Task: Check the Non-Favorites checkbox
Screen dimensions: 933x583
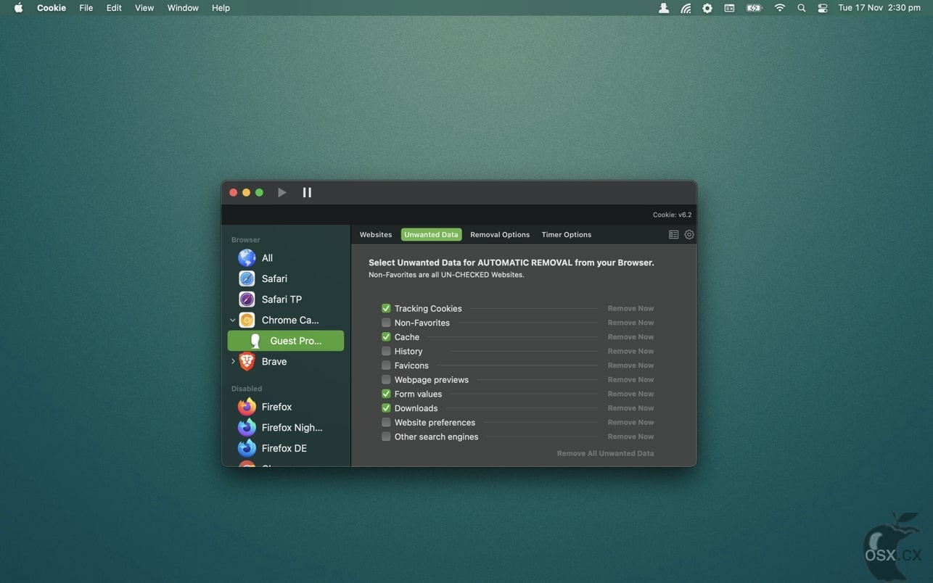Action: (386, 323)
